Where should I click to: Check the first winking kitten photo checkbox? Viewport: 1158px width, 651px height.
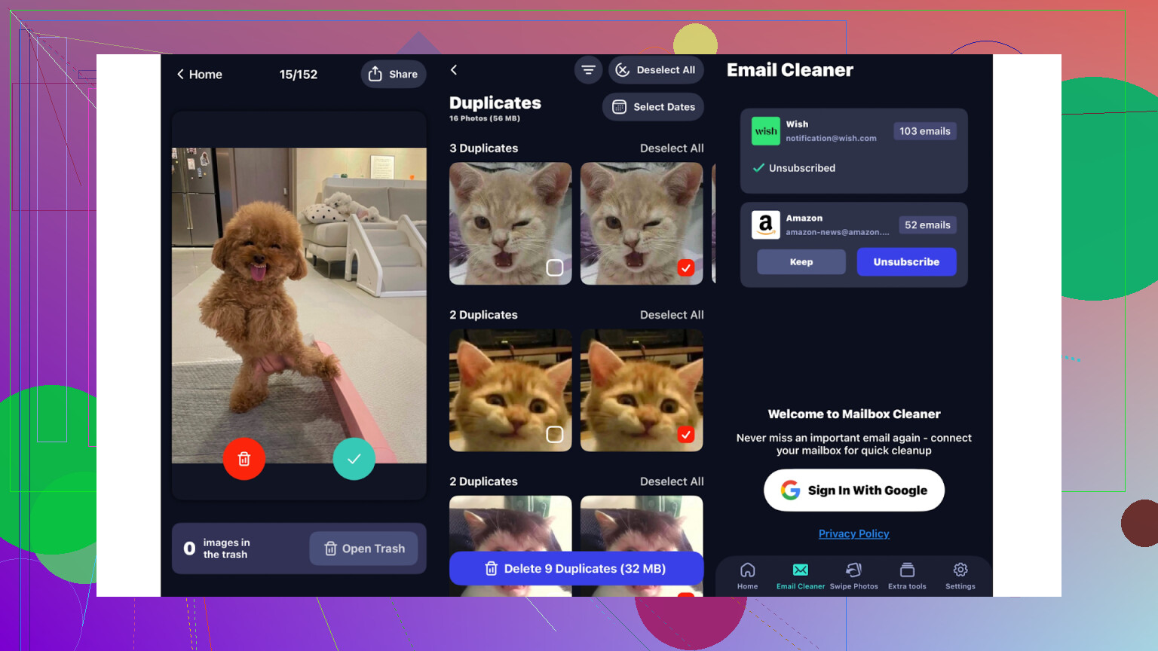(555, 267)
